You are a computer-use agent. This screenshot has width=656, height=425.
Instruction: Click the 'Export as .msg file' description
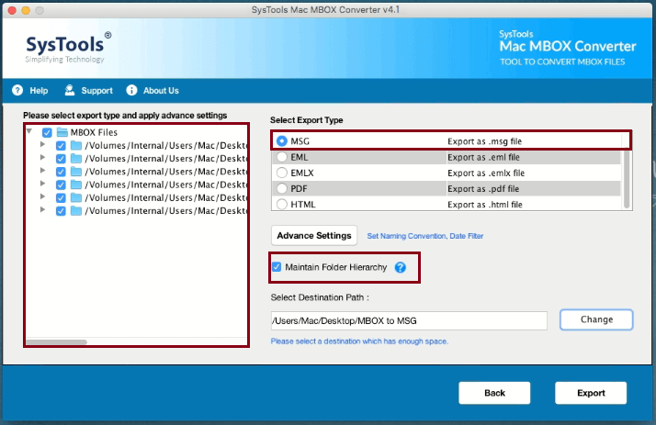pos(484,141)
